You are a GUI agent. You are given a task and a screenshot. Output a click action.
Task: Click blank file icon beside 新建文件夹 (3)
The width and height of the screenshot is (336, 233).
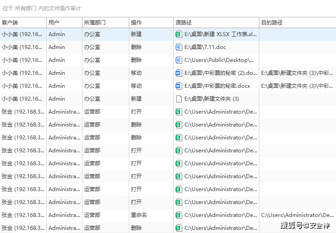179,98
